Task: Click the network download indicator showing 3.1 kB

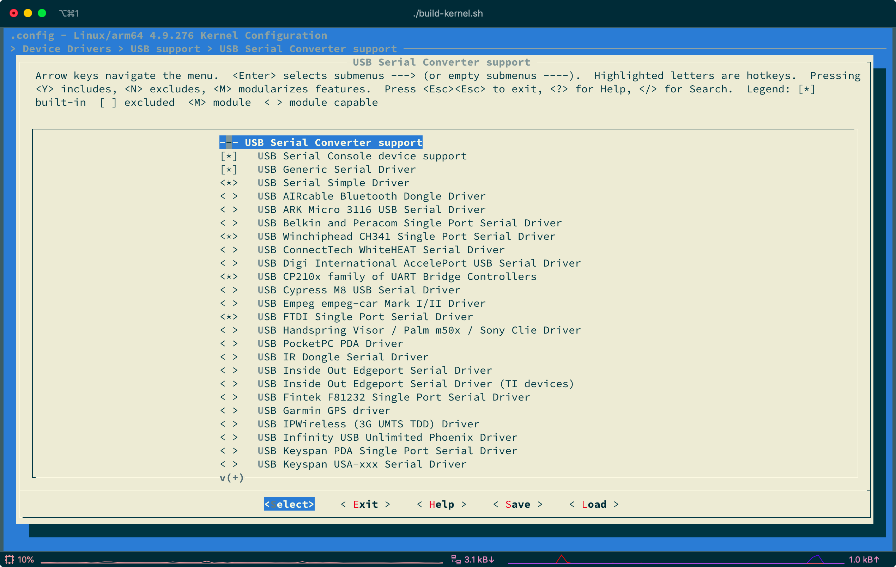Action: [x=473, y=559]
